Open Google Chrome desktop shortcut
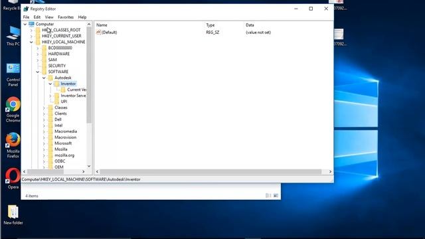 (13, 110)
